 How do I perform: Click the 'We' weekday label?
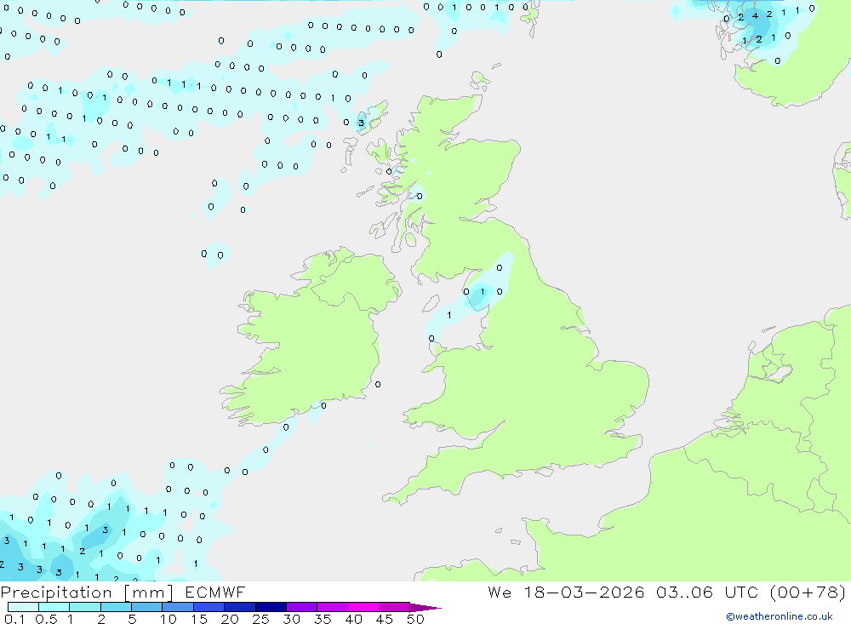[500, 592]
